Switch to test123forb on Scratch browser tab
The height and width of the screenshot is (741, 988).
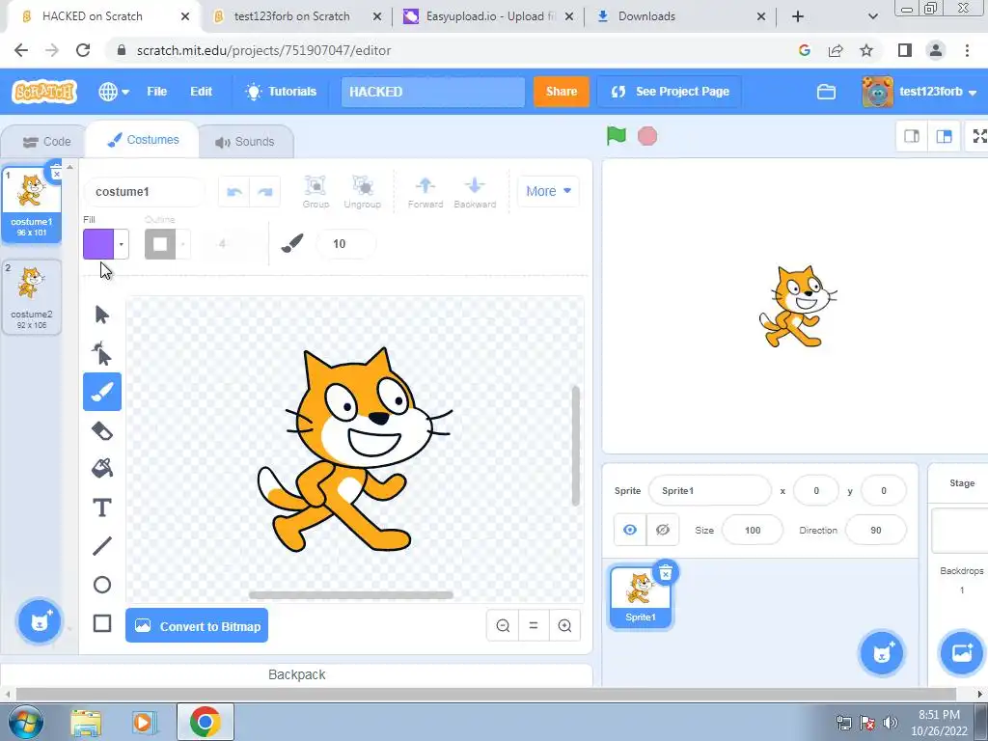click(291, 16)
